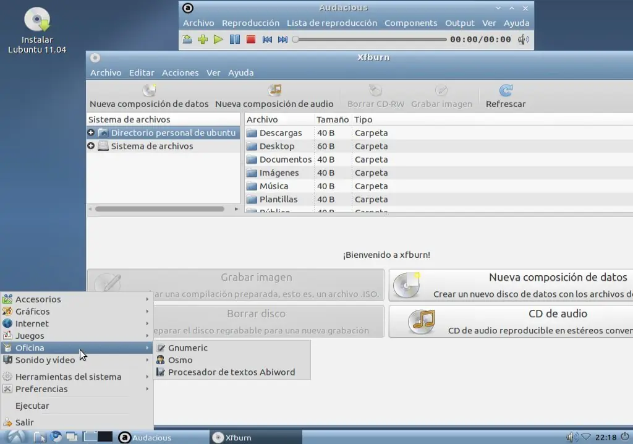The image size is (633, 444).
Task: Expand Juegos submenu
Action: (x=77, y=335)
